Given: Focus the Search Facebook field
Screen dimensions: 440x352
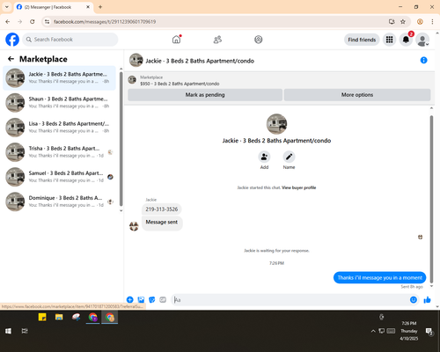Looking at the screenshot, I should tap(70, 40).
